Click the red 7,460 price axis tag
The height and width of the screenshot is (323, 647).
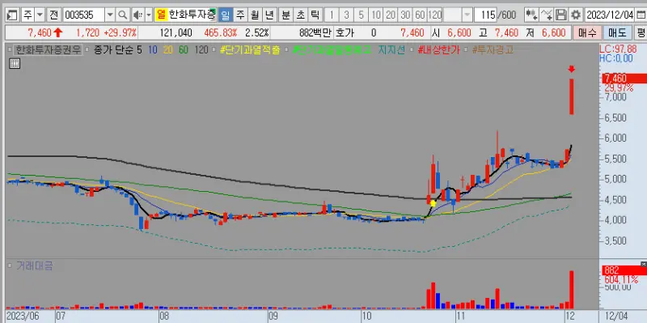pos(624,78)
